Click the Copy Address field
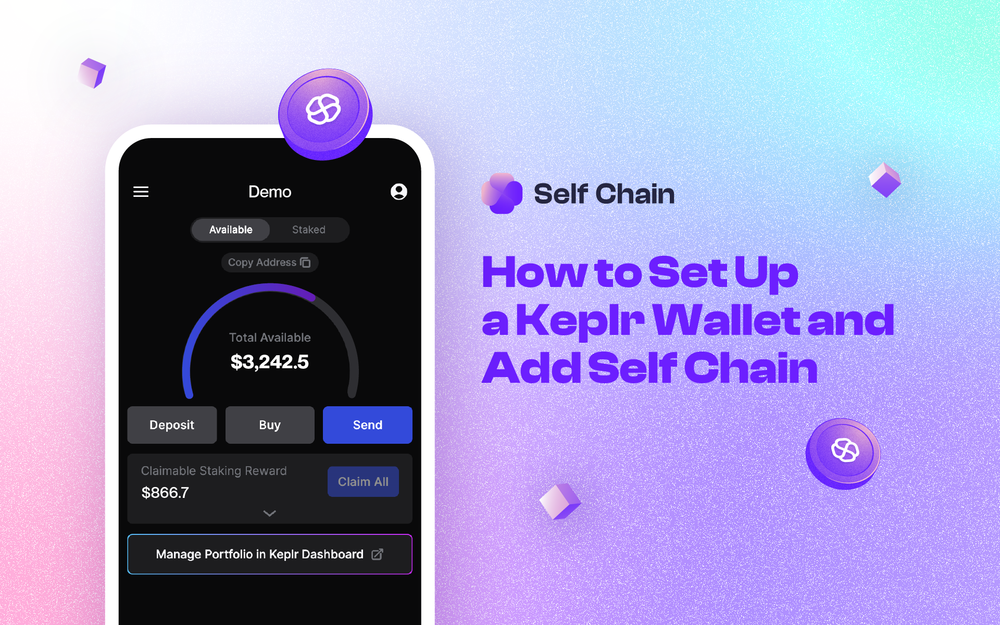 point(271,260)
